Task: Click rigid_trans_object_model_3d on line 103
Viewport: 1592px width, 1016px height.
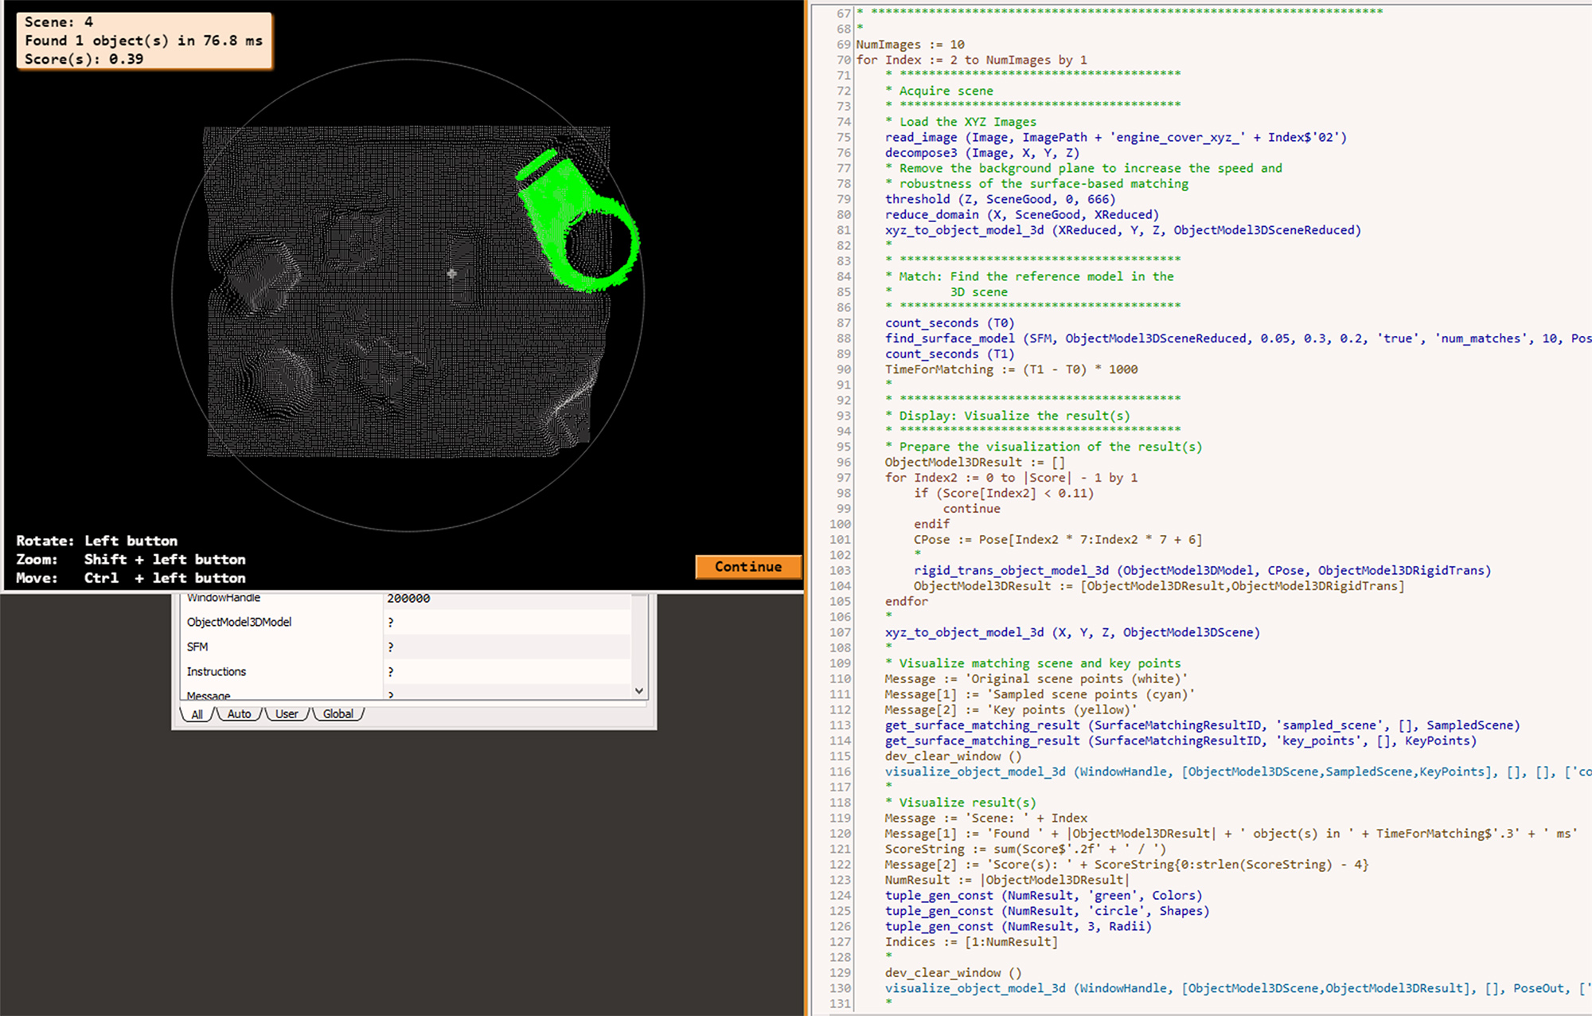Action: click(x=1202, y=570)
